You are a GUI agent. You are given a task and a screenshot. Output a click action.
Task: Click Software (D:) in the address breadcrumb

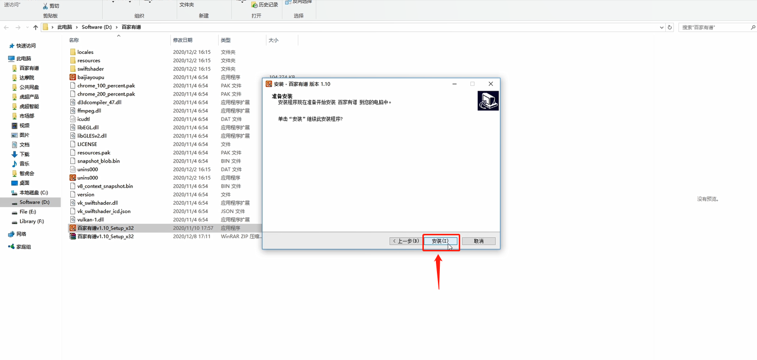pos(97,27)
